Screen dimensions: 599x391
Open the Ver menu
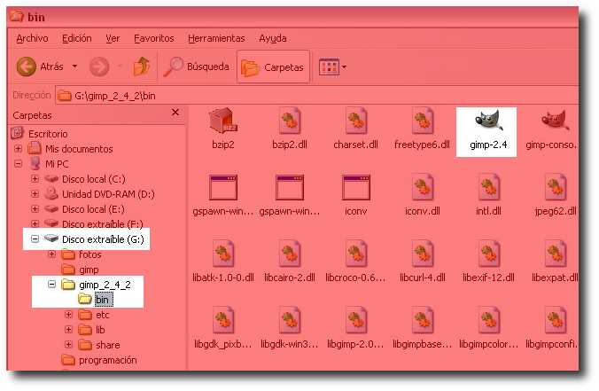pyautogui.click(x=113, y=38)
